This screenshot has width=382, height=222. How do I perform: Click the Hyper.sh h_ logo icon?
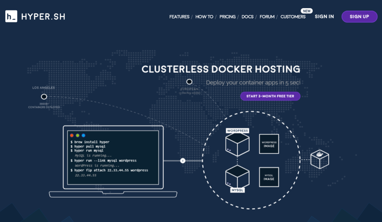(11, 16)
